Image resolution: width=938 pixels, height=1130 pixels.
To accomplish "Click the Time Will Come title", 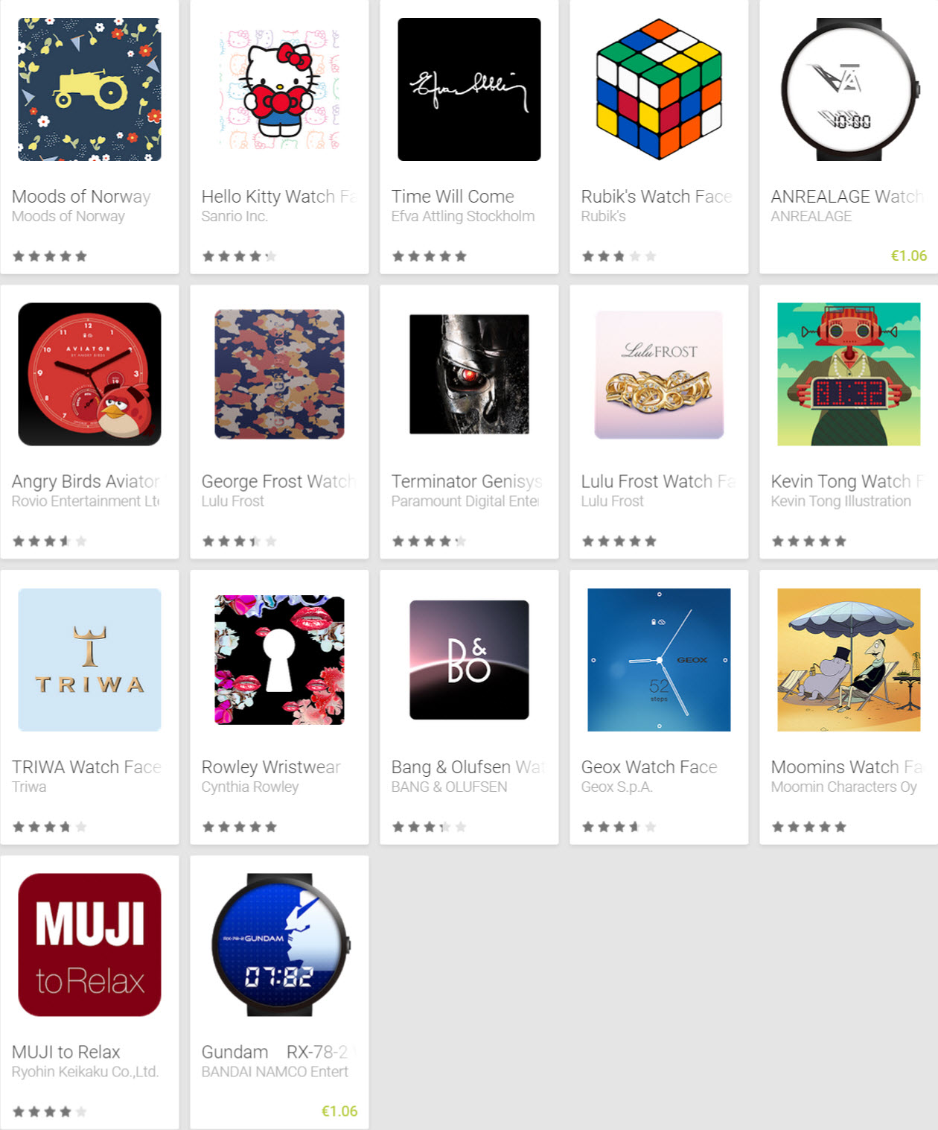I will [453, 197].
